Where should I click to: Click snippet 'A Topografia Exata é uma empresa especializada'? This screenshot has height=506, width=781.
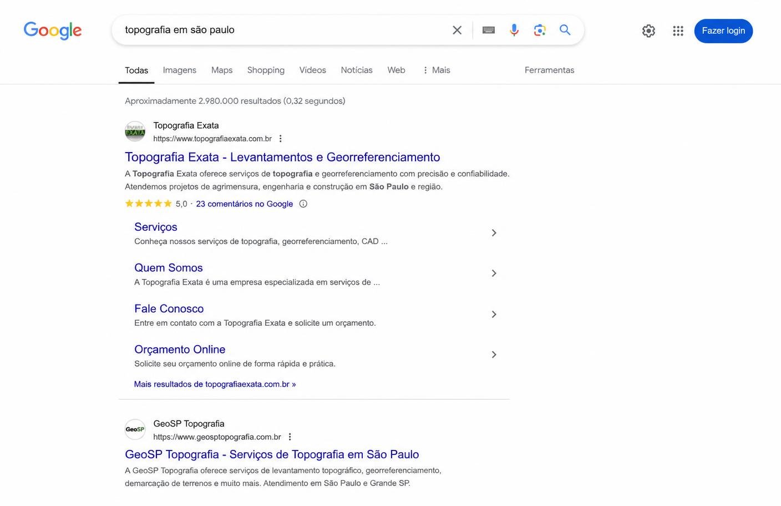pos(257,282)
